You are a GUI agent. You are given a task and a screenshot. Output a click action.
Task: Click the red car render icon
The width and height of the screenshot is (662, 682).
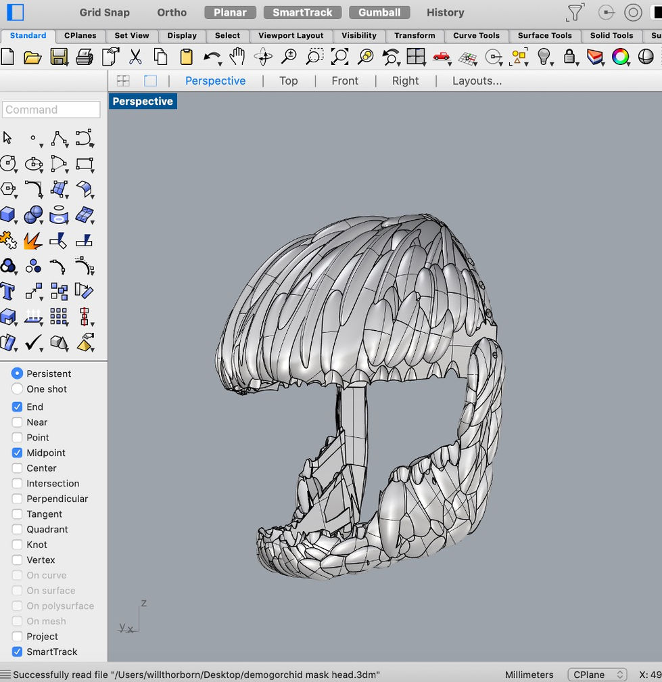(441, 57)
